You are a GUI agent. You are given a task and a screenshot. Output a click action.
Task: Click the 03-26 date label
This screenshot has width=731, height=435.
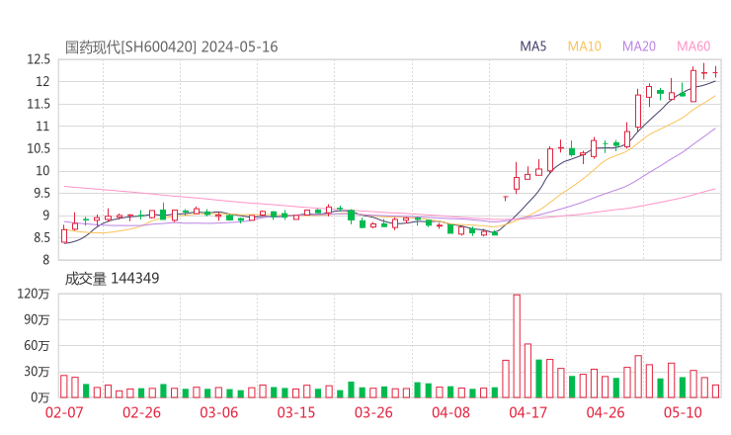coord(373,412)
